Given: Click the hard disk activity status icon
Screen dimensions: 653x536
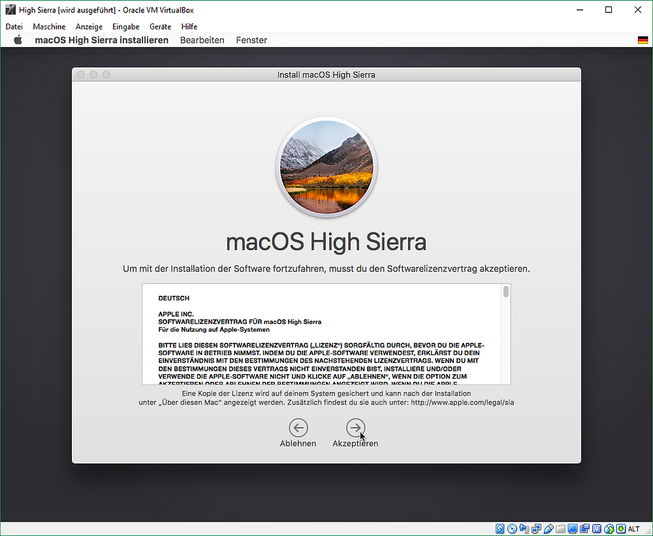Looking at the screenshot, I should pyautogui.click(x=500, y=529).
